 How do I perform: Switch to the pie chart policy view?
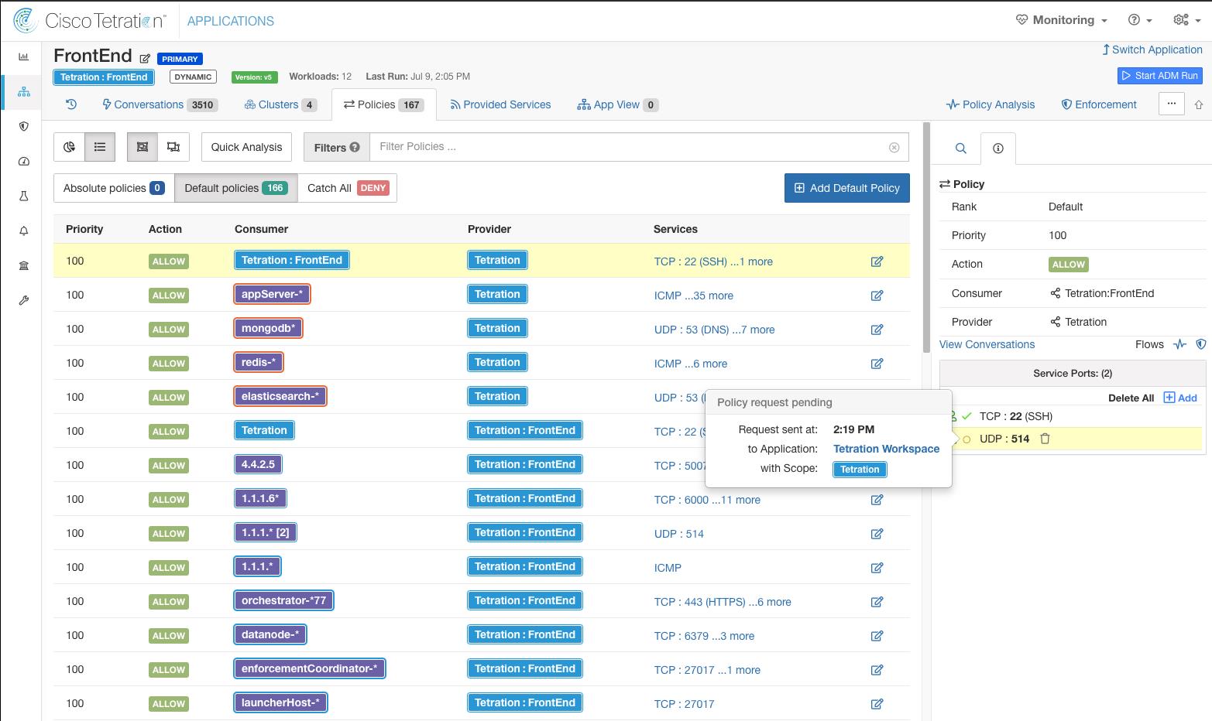[69, 147]
